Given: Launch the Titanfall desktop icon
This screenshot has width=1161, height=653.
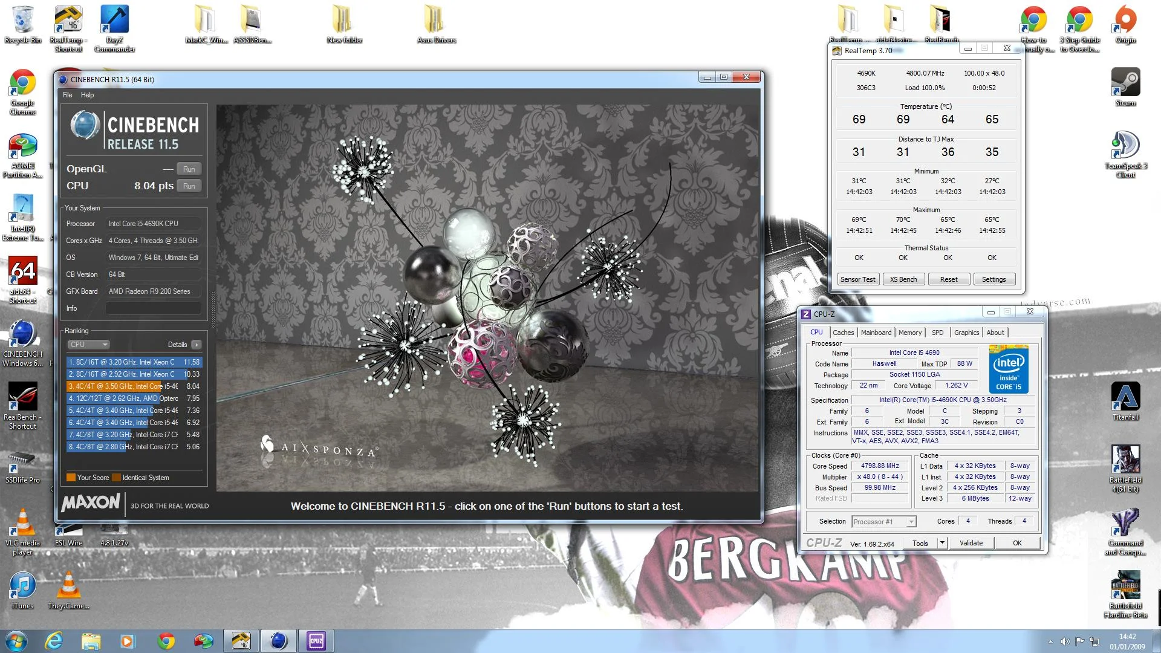Looking at the screenshot, I should pyautogui.click(x=1125, y=401).
